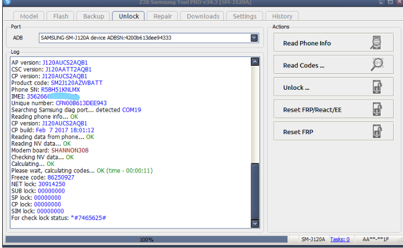
Task: Select SIM lock value 00000000
Action: [x=50, y=211]
